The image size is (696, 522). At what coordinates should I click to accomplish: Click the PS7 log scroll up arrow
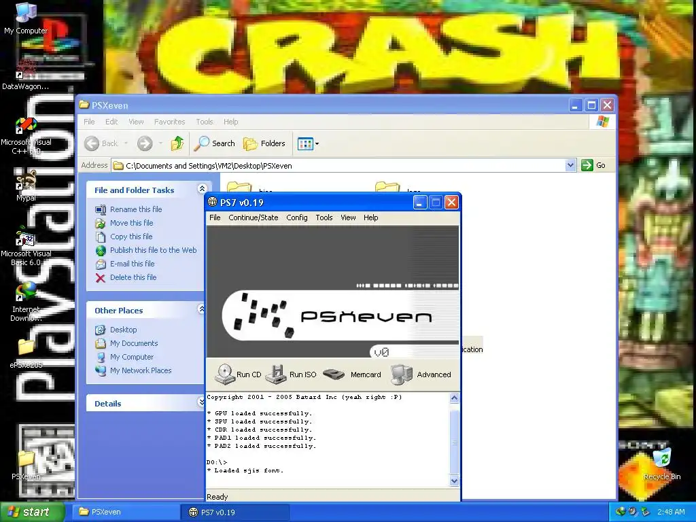454,398
